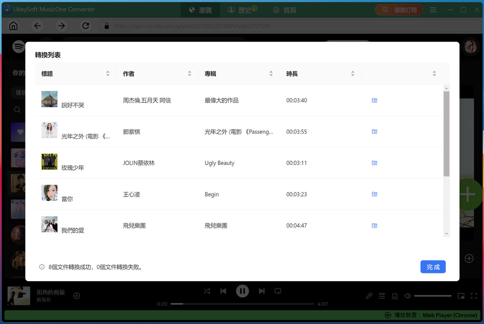The height and width of the screenshot is (324, 484).
Task: Sort list by 時長 column
Action: (353, 74)
